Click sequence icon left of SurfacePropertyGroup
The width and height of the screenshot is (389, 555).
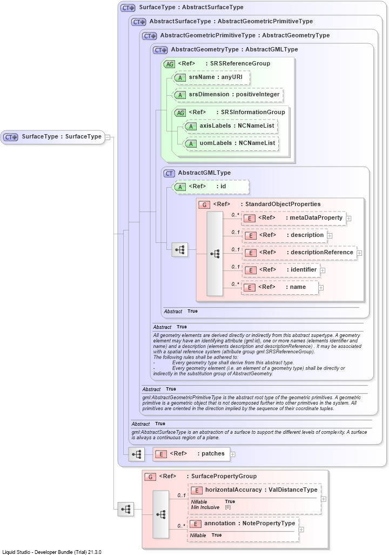(126, 510)
